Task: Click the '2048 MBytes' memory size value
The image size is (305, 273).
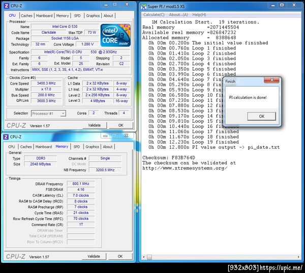Action: (41, 164)
